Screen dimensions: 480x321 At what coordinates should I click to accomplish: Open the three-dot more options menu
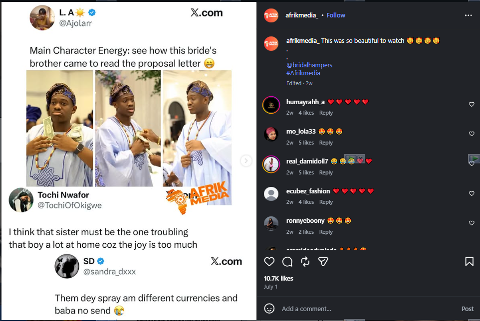[468, 15]
